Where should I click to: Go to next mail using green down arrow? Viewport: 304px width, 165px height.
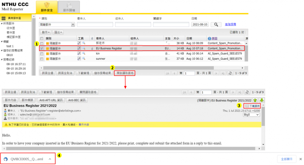(x=261, y=100)
